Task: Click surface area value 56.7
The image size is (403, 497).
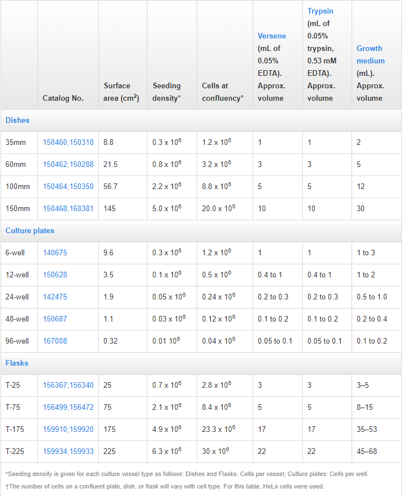Action: pyautogui.click(x=110, y=186)
